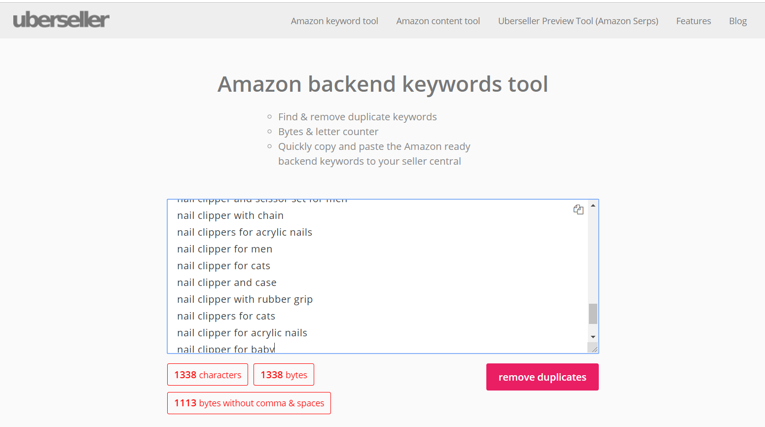Click the 'Amazon backend keywords tool' heading

[x=383, y=84]
